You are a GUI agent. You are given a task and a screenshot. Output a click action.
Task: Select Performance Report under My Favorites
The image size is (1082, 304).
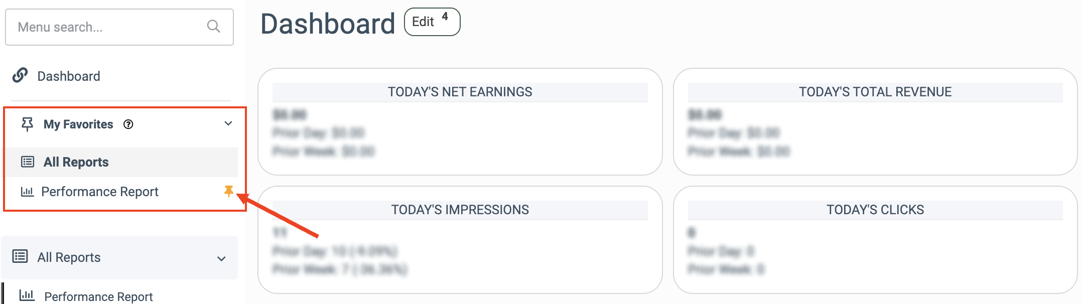point(100,192)
